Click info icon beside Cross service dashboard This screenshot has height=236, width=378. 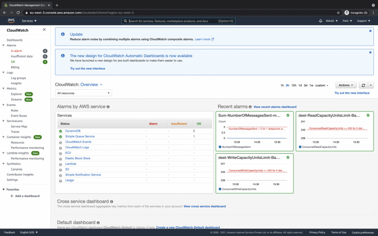coord(111,201)
